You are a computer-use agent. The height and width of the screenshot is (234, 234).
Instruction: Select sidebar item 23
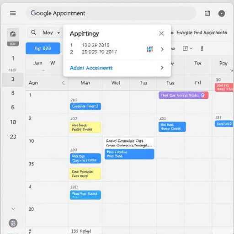(x=13, y=137)
